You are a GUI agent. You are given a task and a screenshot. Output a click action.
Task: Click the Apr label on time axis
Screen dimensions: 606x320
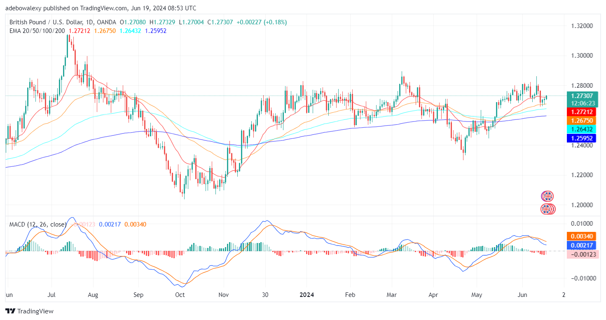click(433, 295)
